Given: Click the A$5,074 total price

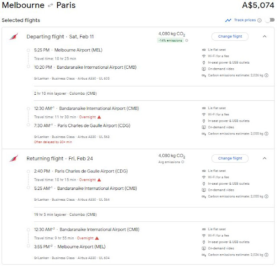Looking at the screenshot, I should 258,6.
